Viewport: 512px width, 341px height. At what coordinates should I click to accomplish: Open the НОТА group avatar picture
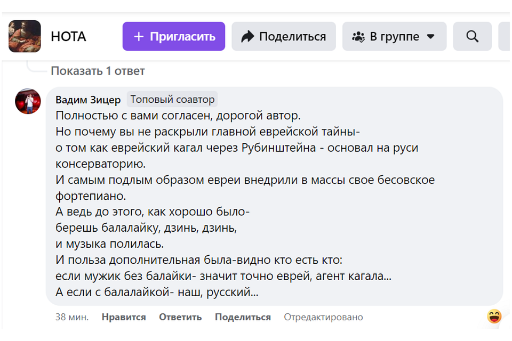click(25, 36)
